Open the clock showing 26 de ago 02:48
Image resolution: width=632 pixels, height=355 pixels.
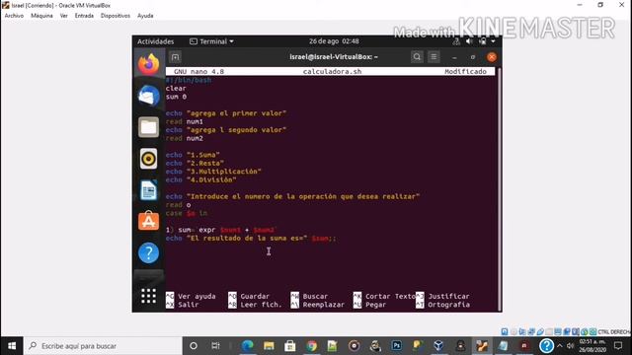click(334, 41)
